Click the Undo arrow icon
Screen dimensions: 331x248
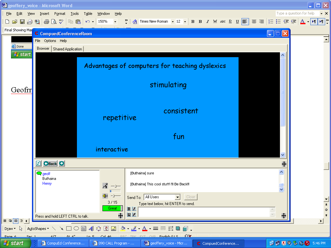click(x=88, y=22)
